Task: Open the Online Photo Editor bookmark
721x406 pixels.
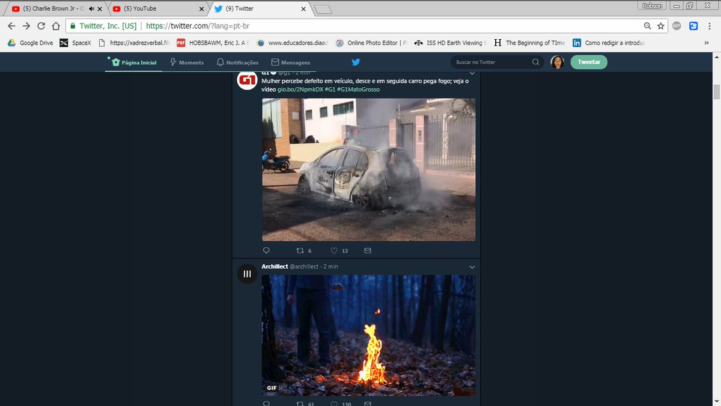Action: [x=372, y=43]
